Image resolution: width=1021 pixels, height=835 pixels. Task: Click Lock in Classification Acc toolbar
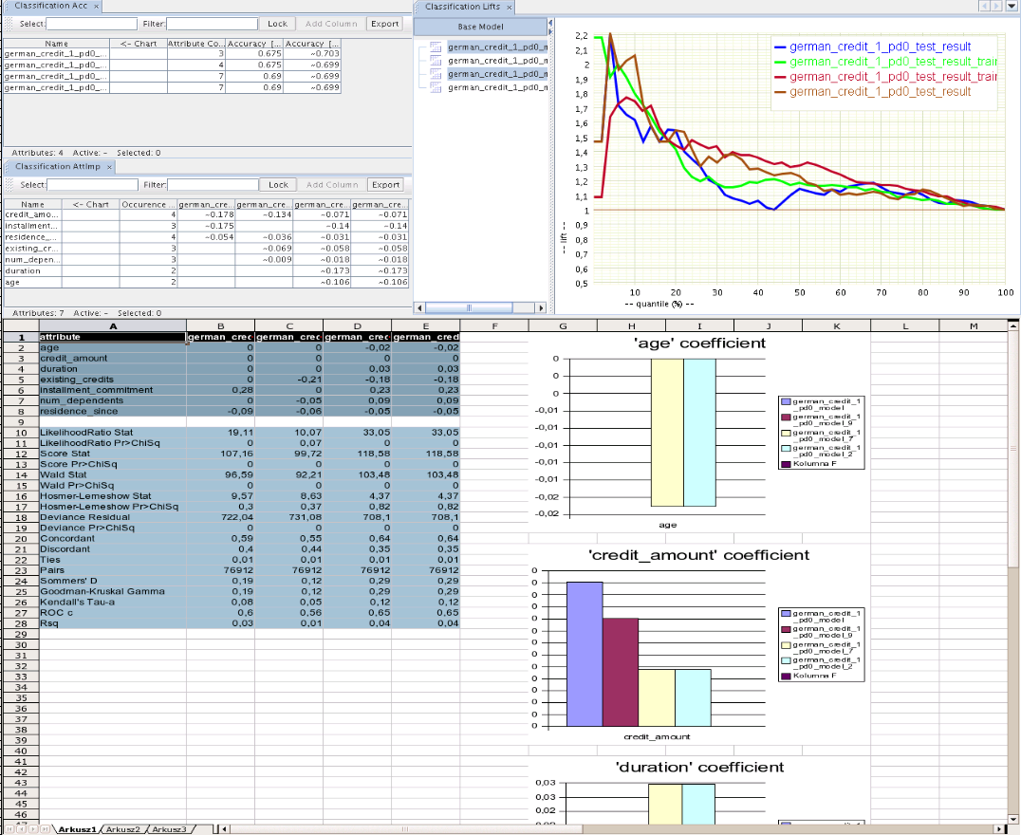(x=277, y=24)
